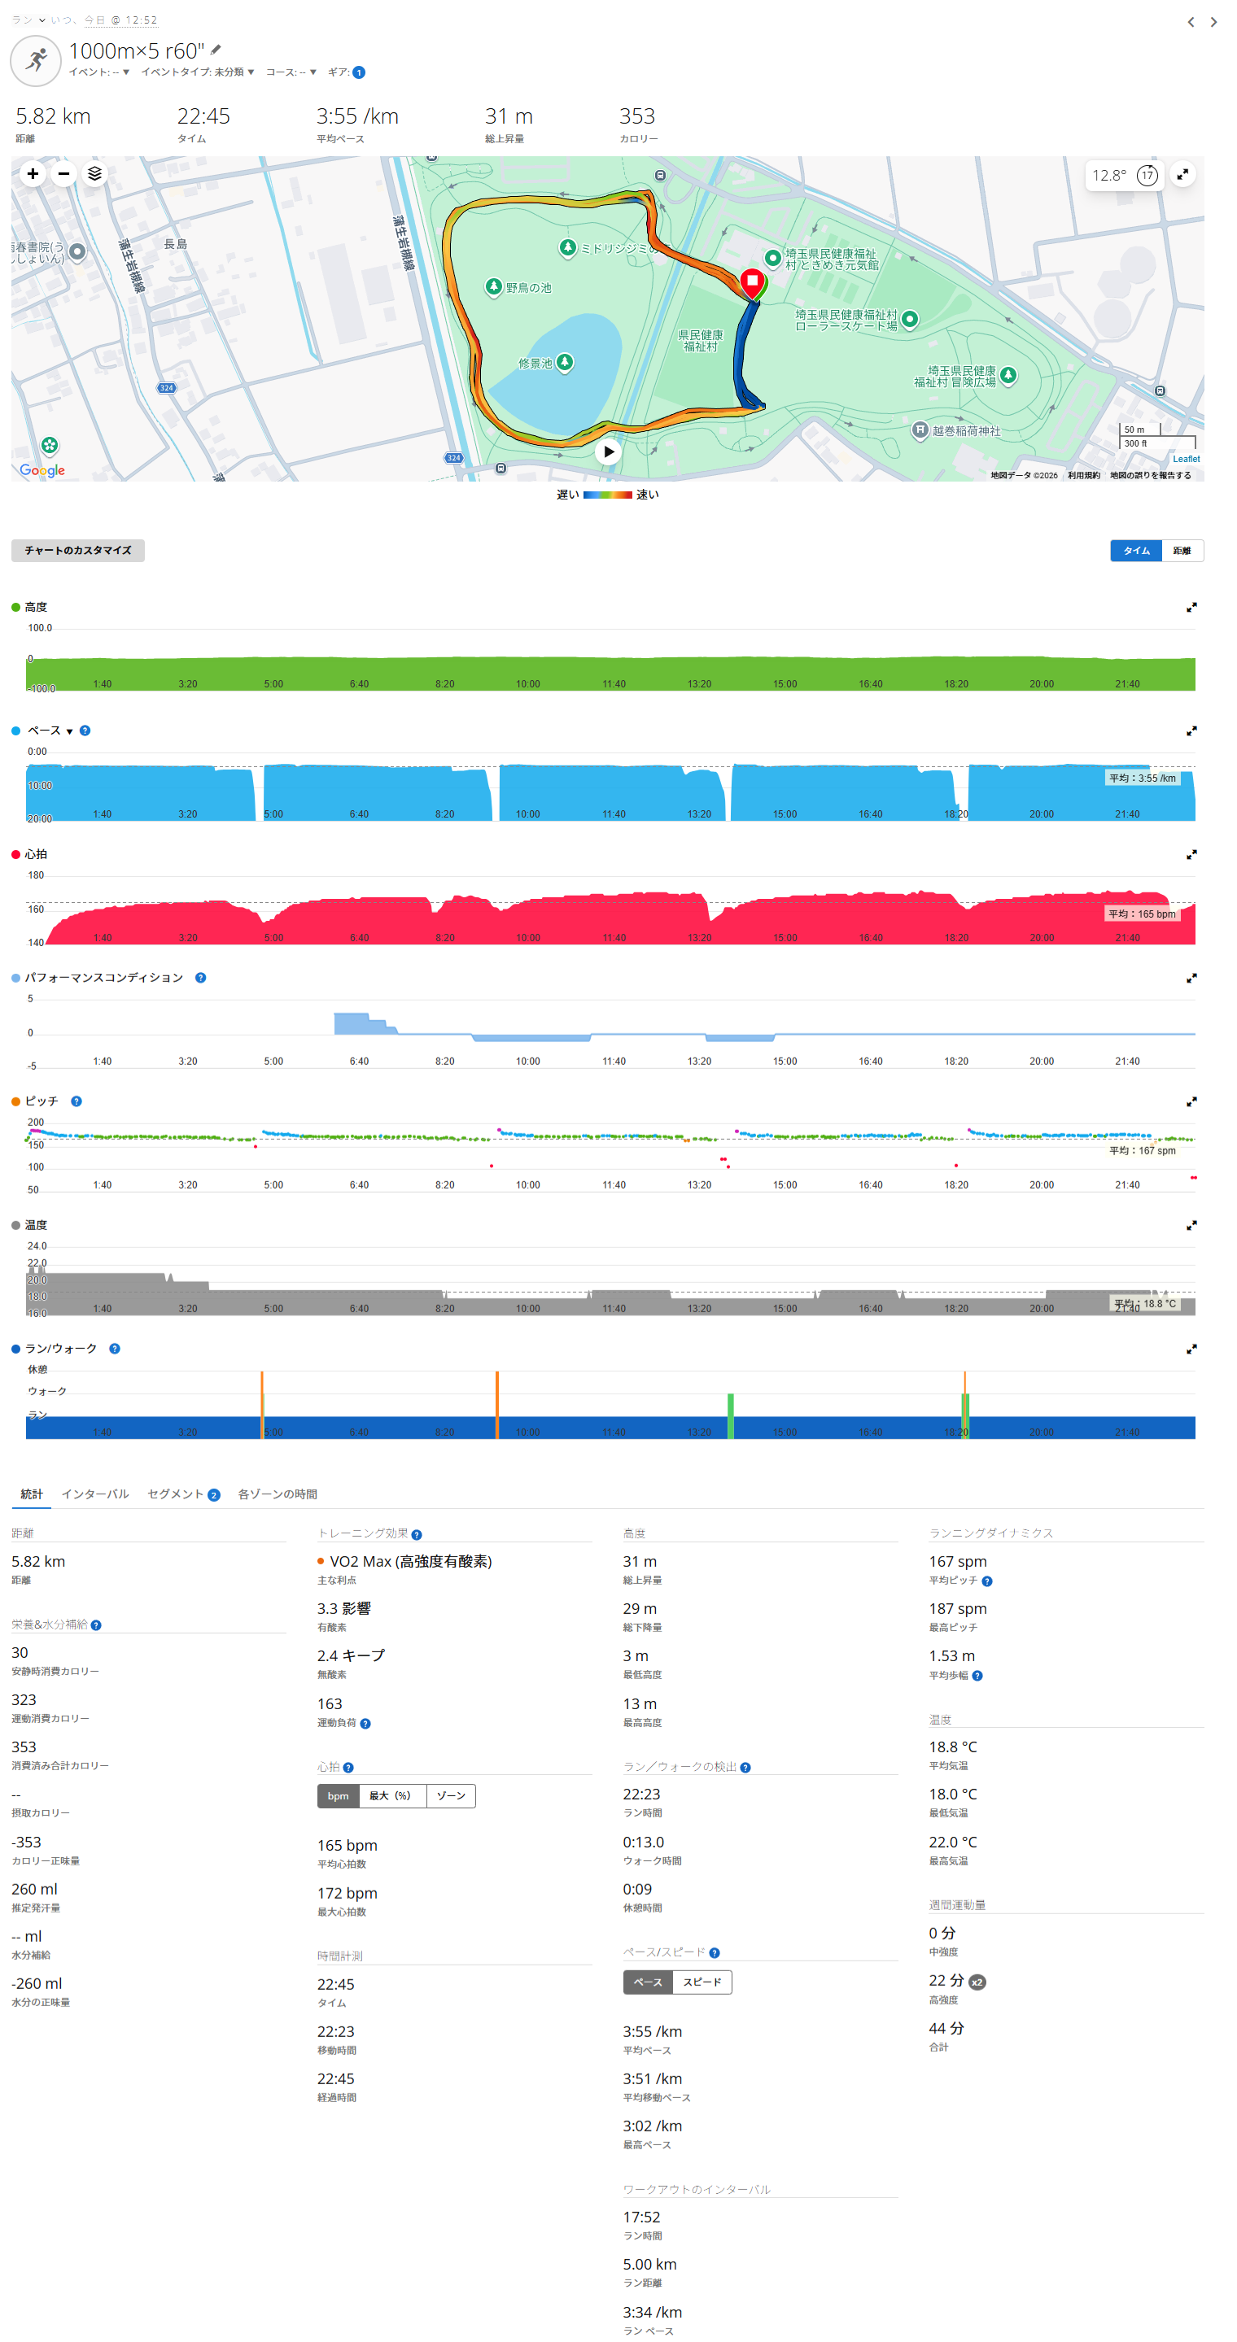This screenshot has width=1237, height=2342.
Task: Click the pencil icon to edit activity title
Action: [216, 50]
